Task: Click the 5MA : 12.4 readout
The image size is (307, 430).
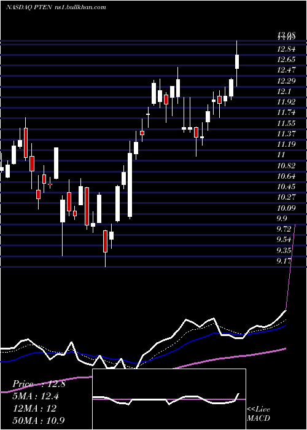Action: (36, 396)
